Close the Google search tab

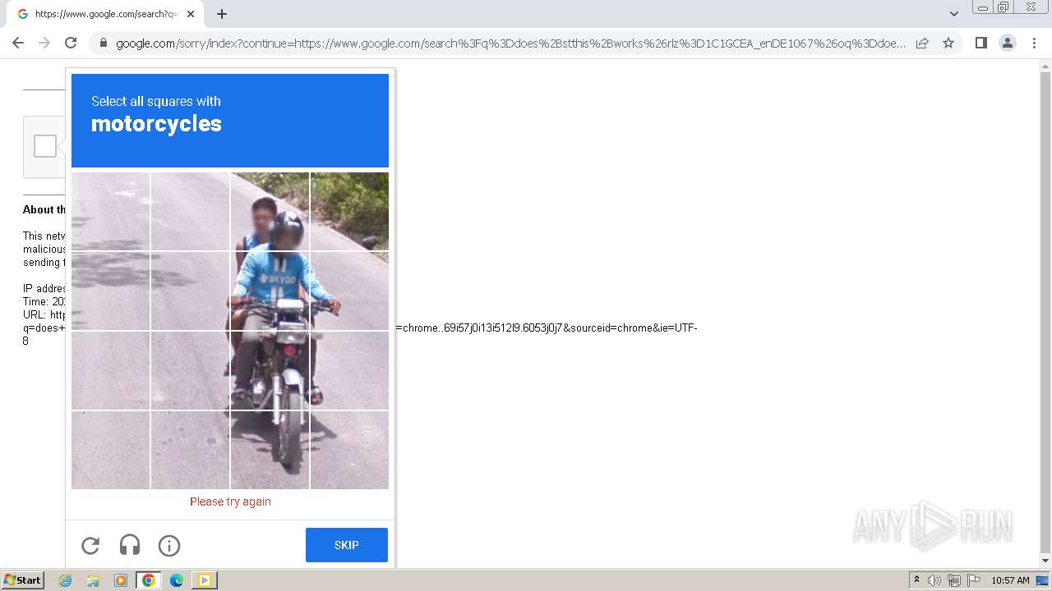click(x=191, y=14)
